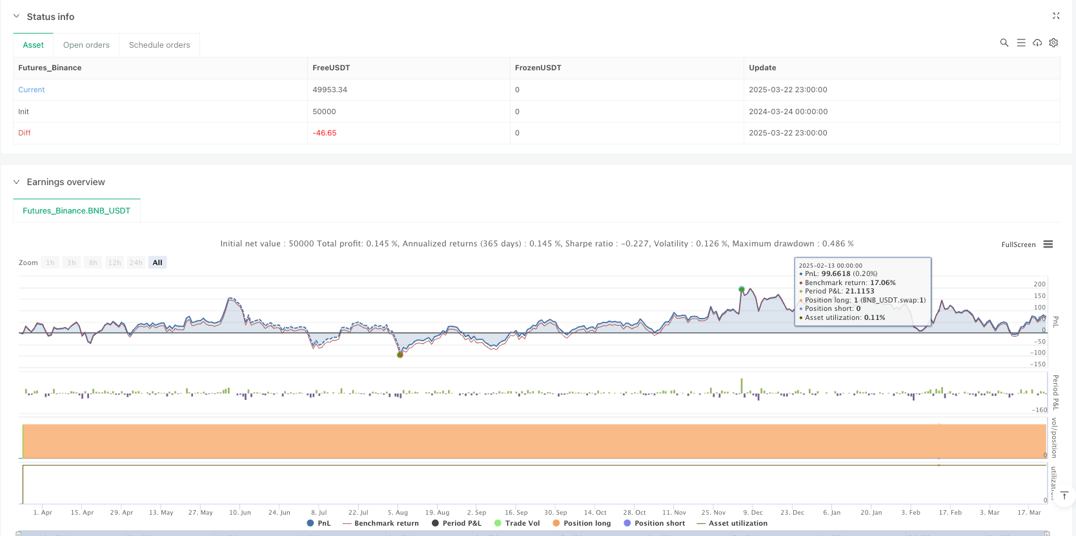Click the expand icon at top right corner
Image resolution: width=1076 pixels, height=536 pixels.
point(1056,16)
